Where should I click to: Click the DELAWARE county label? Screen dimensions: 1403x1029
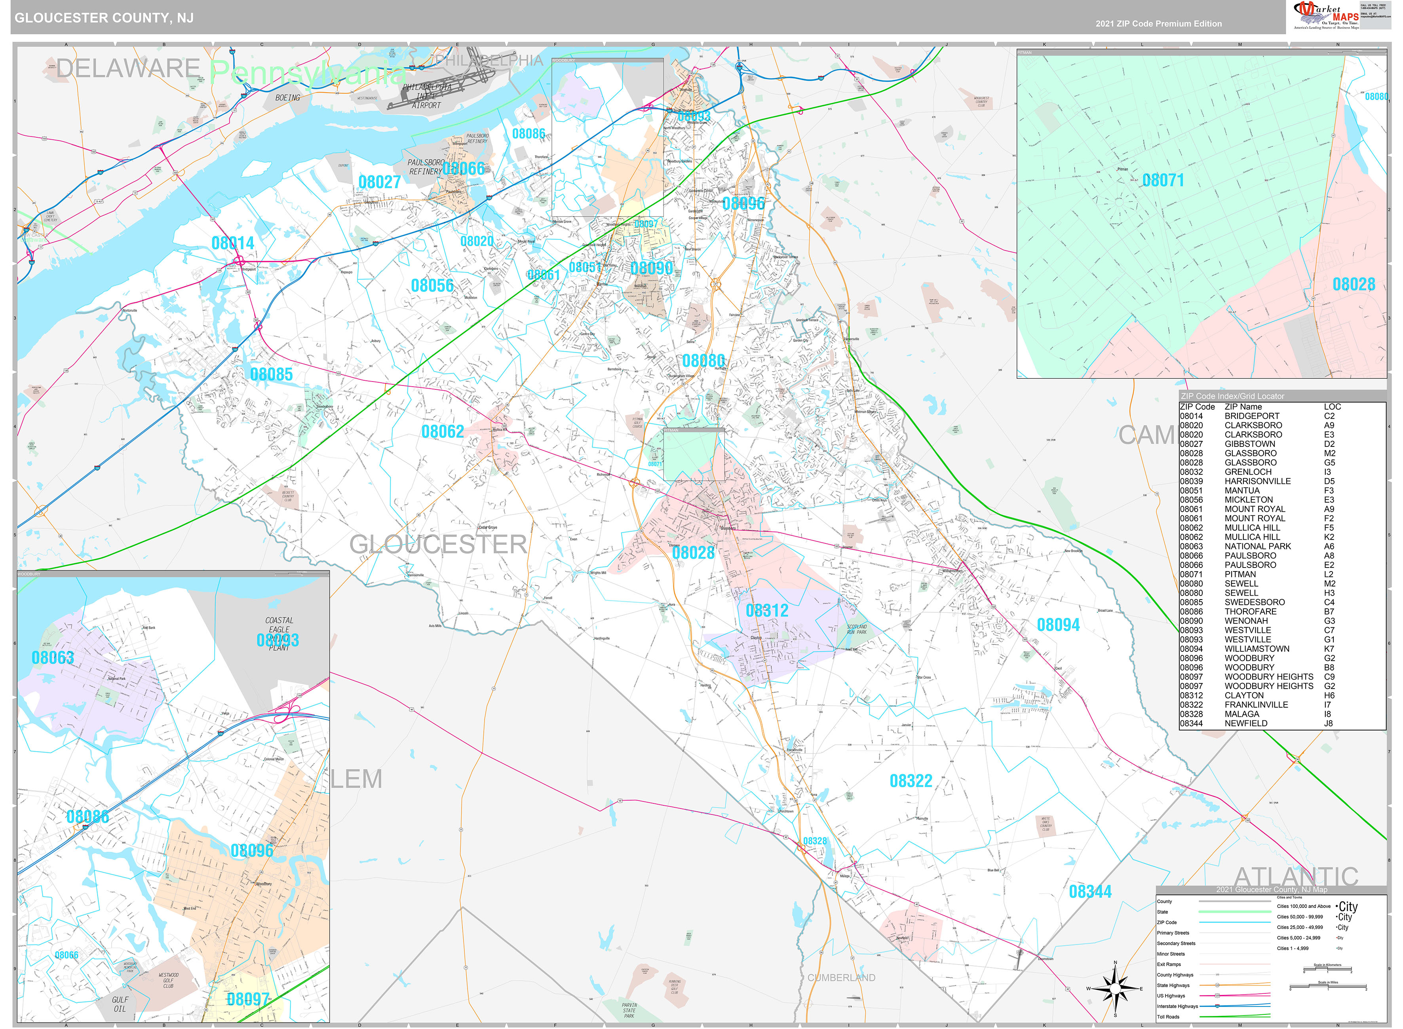pos(128,68)
